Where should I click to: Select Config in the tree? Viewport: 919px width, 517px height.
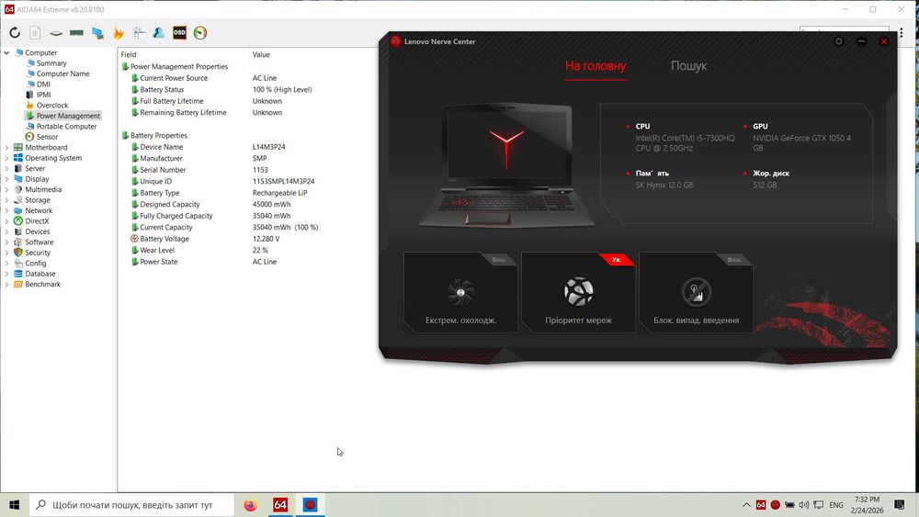[35, 264]
